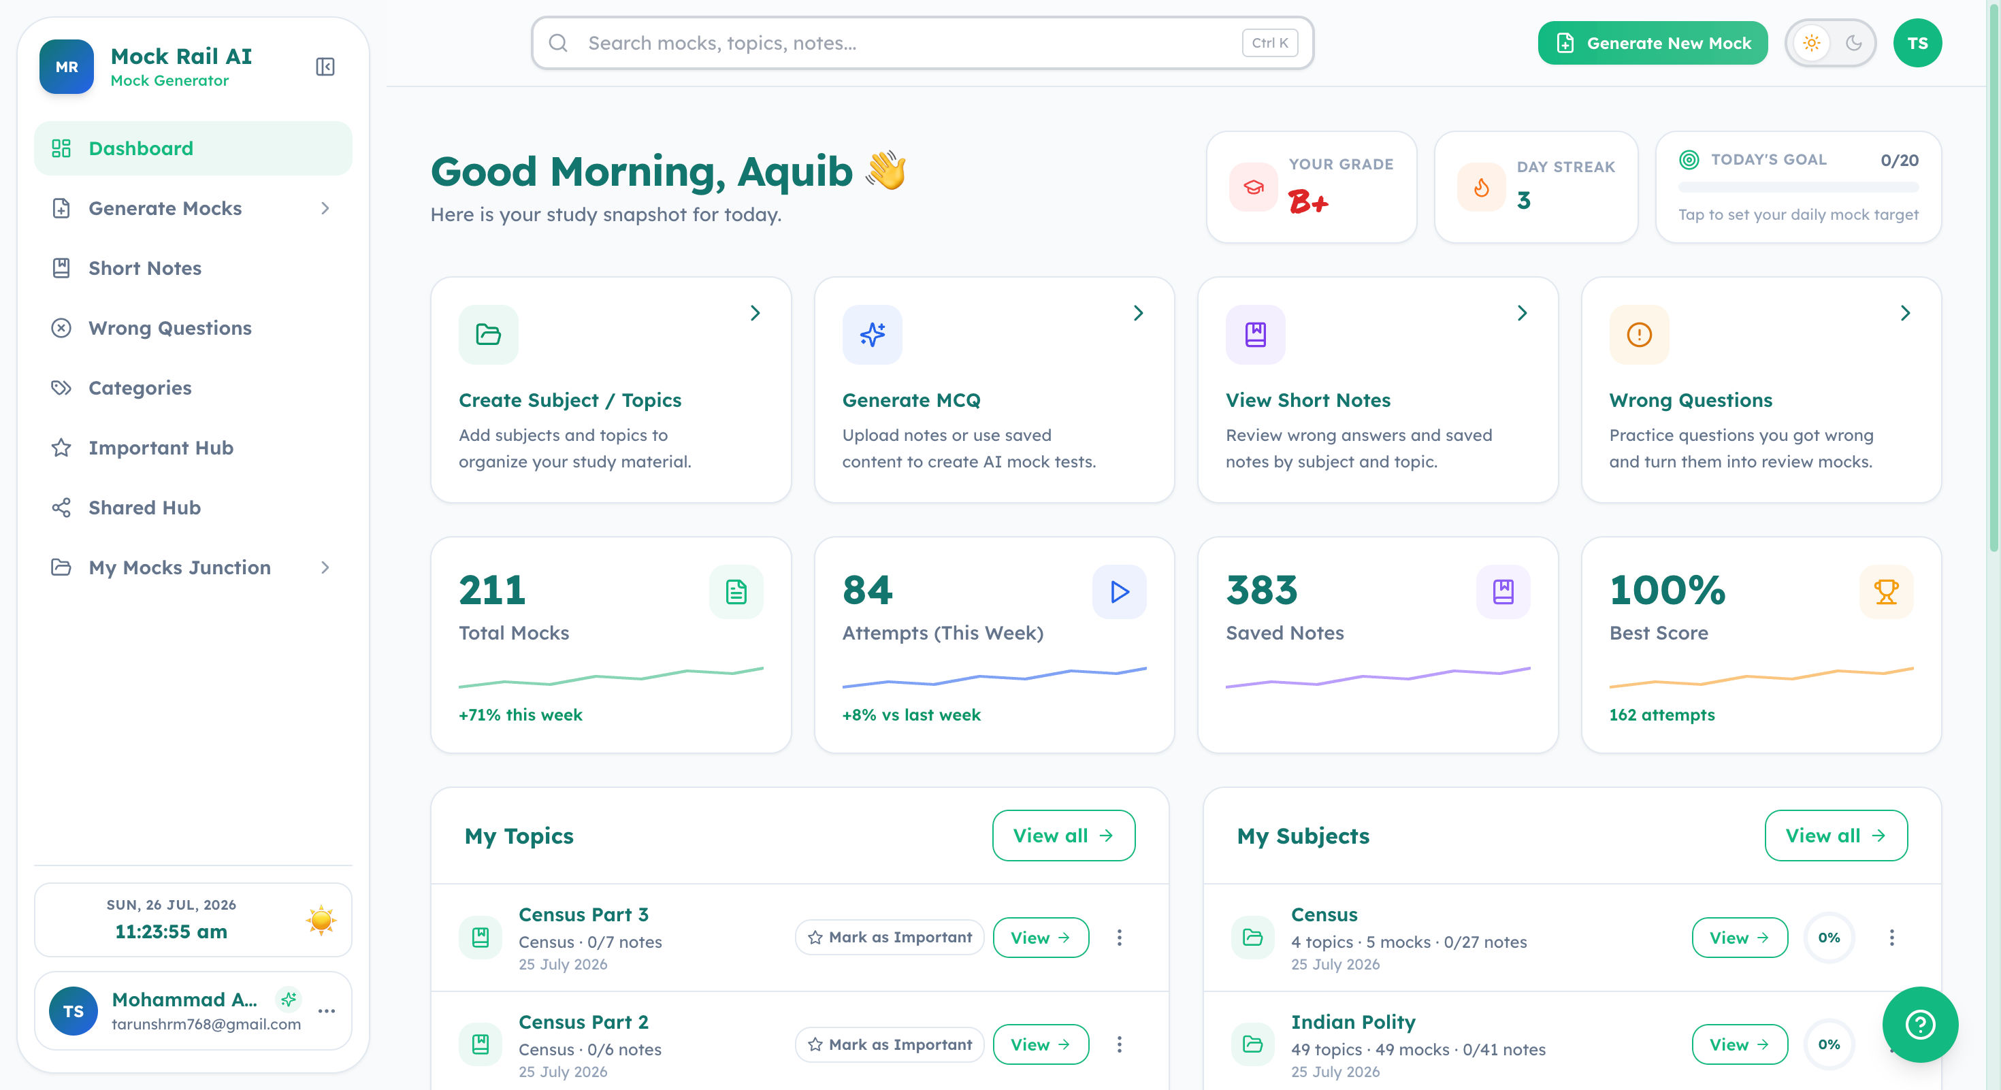Open Important Hub in sidebar

point(193,448)
